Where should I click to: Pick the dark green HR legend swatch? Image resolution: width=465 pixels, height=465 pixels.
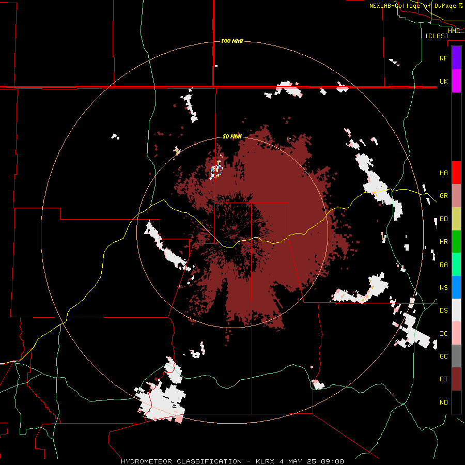(456, 242)
